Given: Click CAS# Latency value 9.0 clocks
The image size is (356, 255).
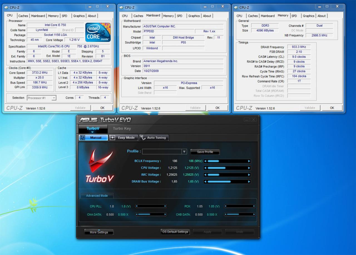Looking at the screenshot, I should (299, 57).
